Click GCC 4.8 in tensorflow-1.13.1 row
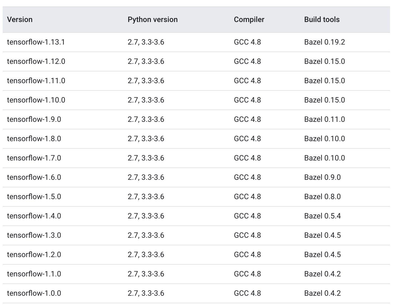Image resolution: width=397 pixels, height=307 pixels. tap(247, 42)
